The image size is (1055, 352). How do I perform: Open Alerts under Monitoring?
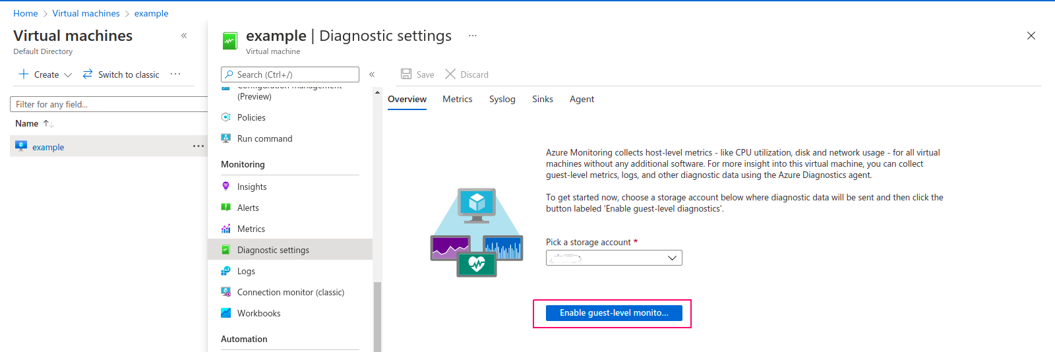coord(248,208)
